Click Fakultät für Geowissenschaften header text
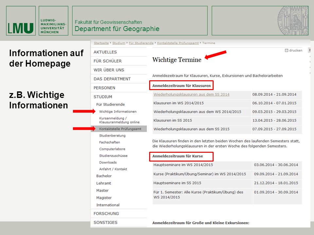This screenshot has width=314, height=235. (108, 22)
